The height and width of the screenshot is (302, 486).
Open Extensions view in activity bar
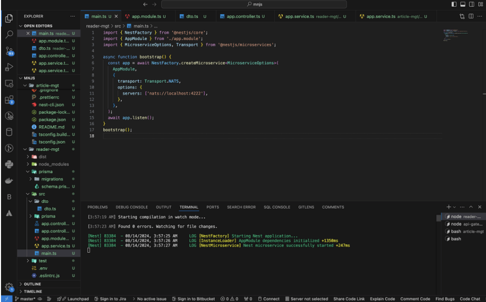pos(9,100)
